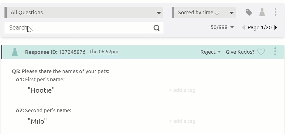Image resolution: width=285 pixels, height=134 pixels.
Task: Open the top toolbar three-dot menu
Action: coord(275,12)
